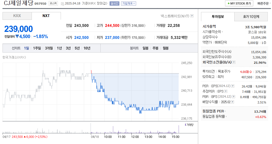Show the 3개월 chart
This screenshot has height=144, width=272.
(49, 48)
